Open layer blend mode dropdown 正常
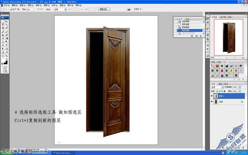The height and width of the screenshot is (155, 248). click(217, 87)
